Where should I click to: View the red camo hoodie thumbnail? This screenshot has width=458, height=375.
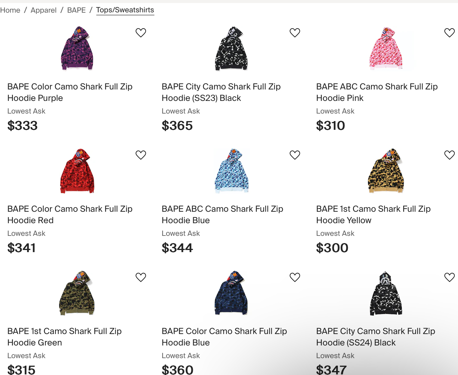click(77, 171)
